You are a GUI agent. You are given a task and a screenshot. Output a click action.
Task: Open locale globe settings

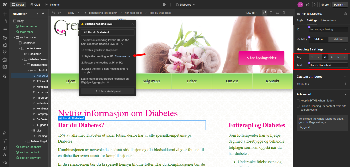point(164,5)
